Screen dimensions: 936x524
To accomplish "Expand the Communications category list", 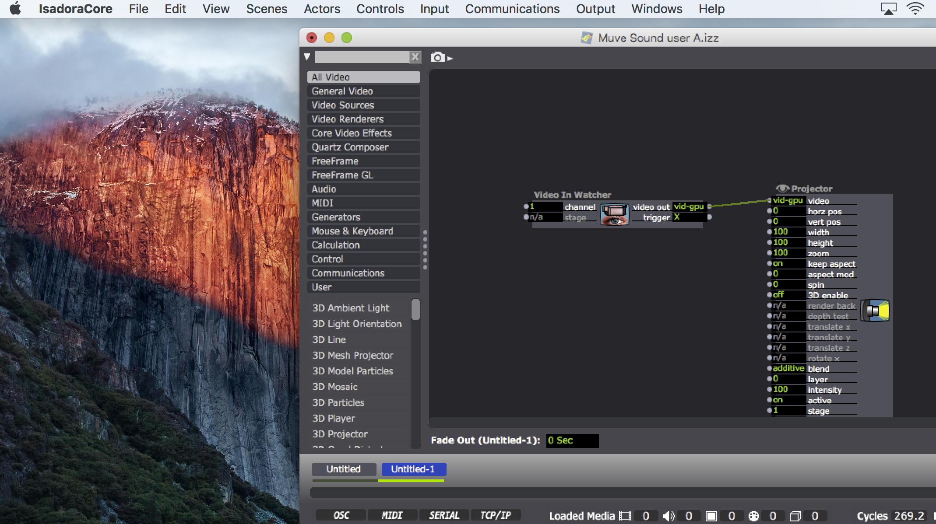I will click(348, 273).
